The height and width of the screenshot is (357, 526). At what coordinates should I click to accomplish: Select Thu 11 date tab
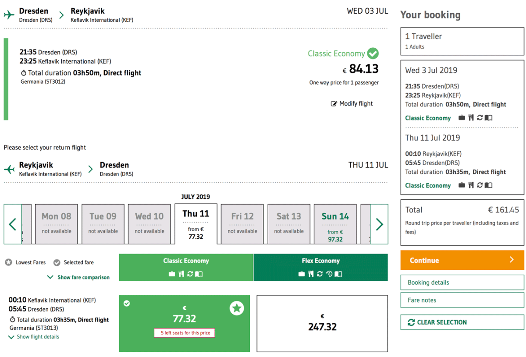pyautogui.click(x=196, y=224)
